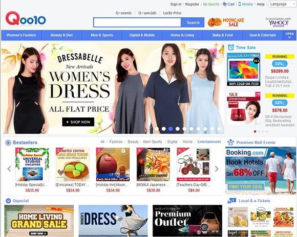Click the Time Sale clock icon
The image size is (297, 237).
coord(231,48)
